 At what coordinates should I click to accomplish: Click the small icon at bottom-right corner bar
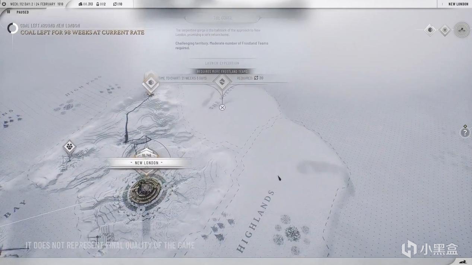point(463,262)
